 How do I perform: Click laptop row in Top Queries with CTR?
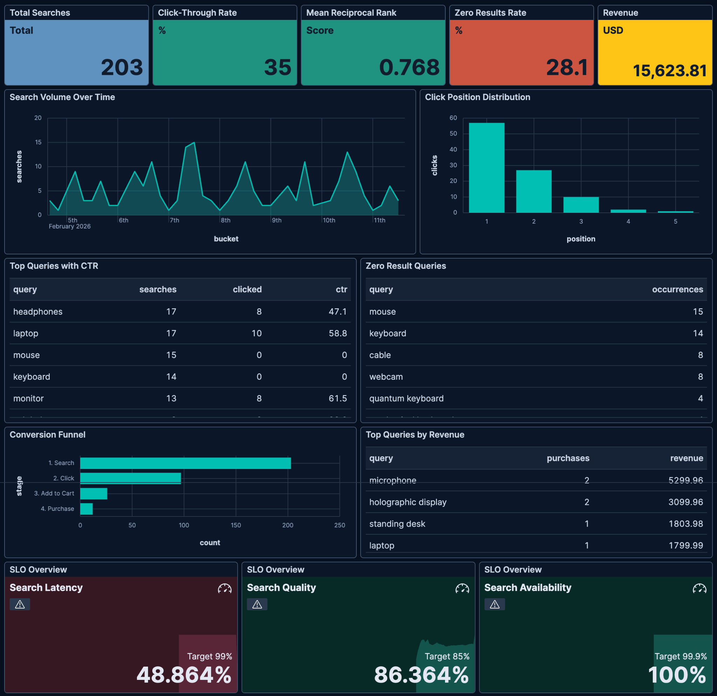180,333
